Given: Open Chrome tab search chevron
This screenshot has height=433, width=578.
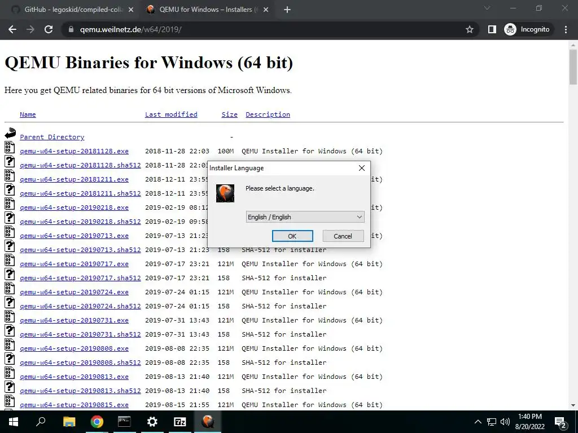Looking at the screenshot, I should pyautogui.click(x=487, y=8).
